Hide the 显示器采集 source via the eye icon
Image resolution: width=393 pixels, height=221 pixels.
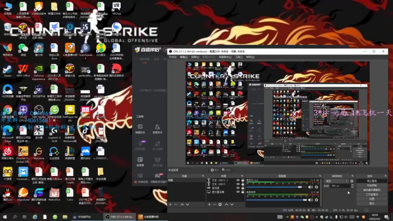tap(238, 192)
